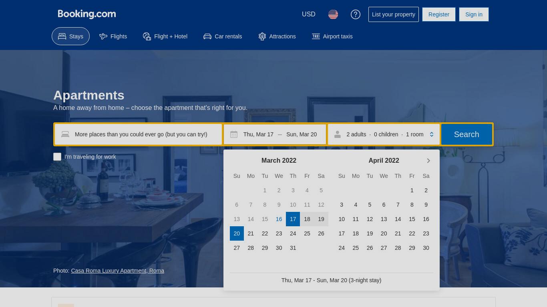
Task: Choose April 30 in the calendar
Action: [426, 248]
